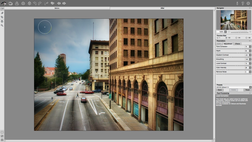Undo the last change with left arrow
The width and height of the screenshot is (252, 142).
(x=35, y=3)
